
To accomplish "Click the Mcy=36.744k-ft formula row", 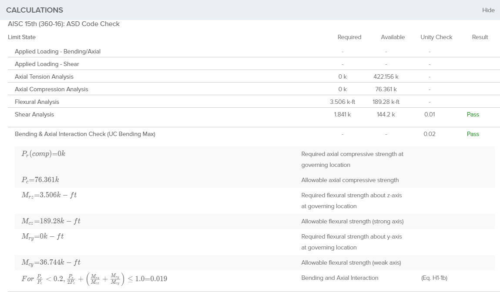I will point(51,262).
